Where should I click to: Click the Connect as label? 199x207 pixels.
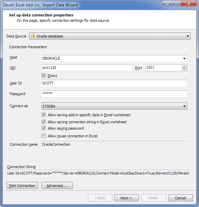(x=19, y=106)
